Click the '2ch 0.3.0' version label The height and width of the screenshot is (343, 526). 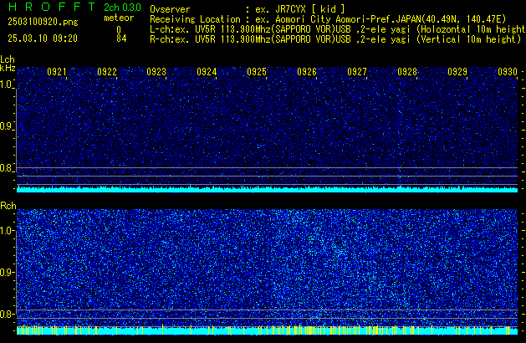[122, 8]
